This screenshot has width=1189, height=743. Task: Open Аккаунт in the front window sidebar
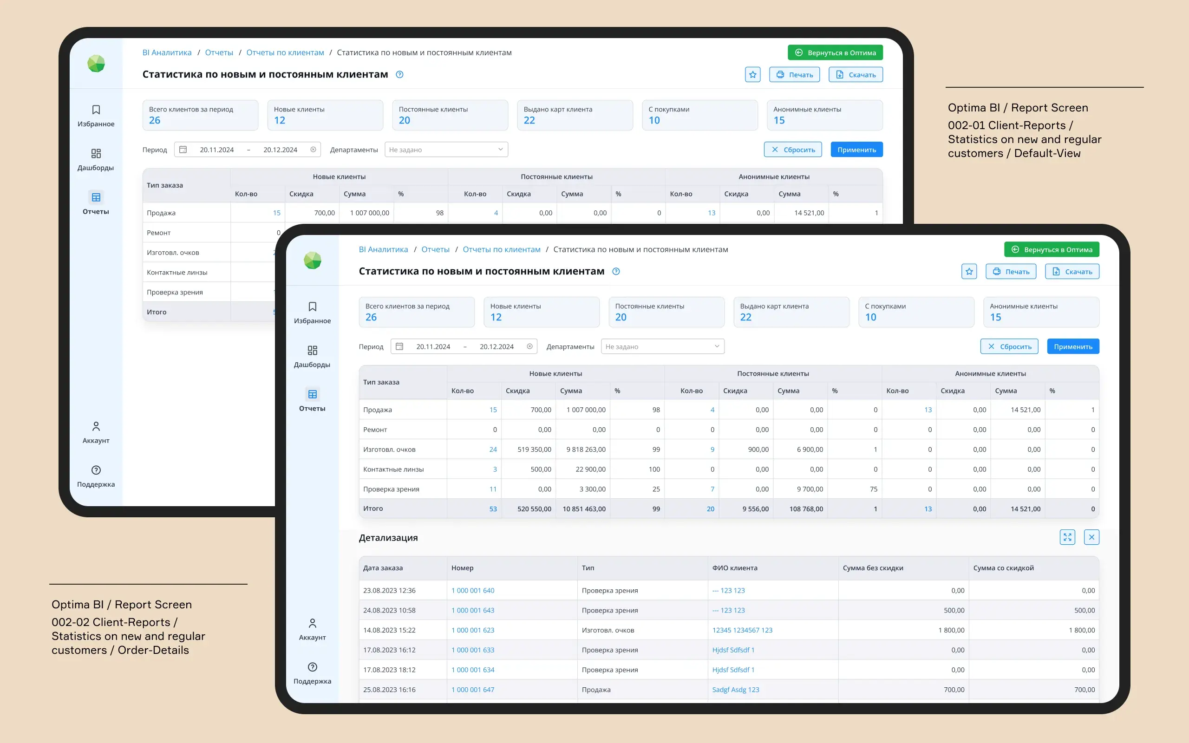[312, 630]
